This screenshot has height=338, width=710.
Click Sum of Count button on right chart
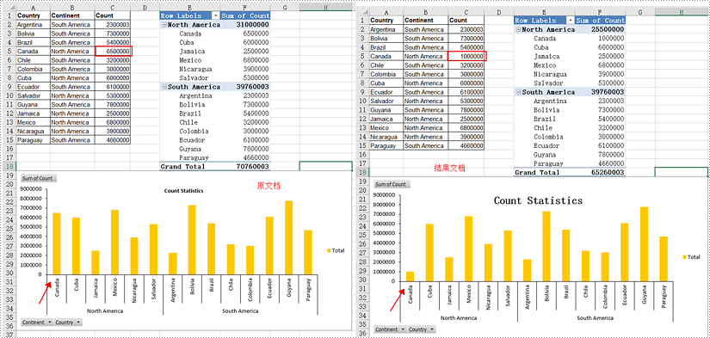coord(392,184)
